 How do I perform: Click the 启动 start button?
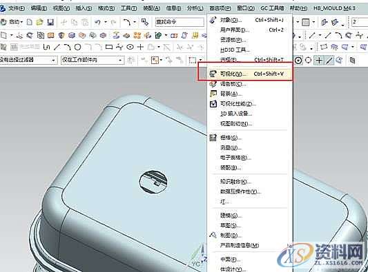11,22
